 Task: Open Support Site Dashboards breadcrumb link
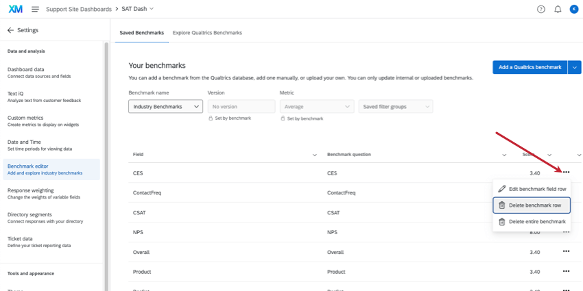78,9
